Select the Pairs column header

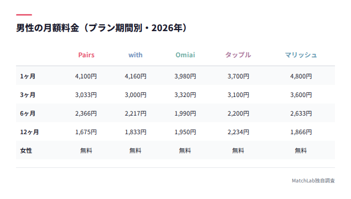coord(86,55)
